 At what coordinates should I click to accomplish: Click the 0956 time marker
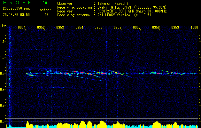click(118, 27)
